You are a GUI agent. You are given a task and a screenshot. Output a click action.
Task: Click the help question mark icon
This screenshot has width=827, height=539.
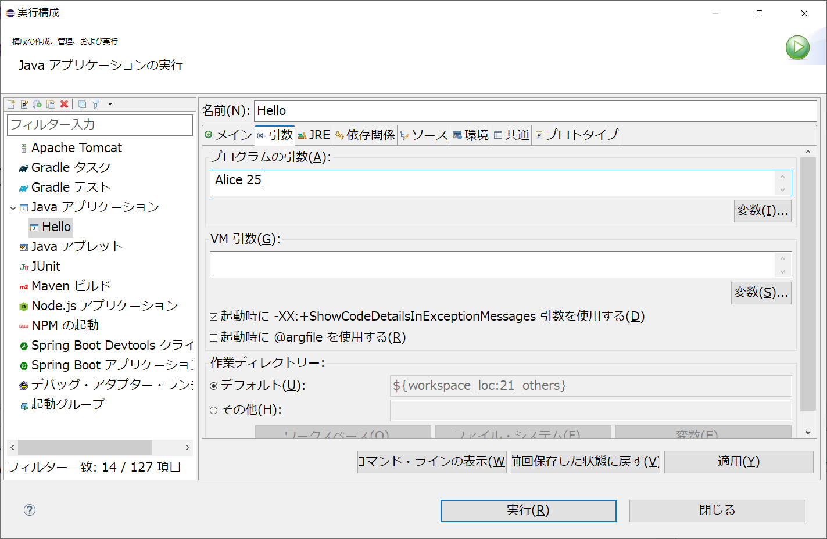click(29, 510)
